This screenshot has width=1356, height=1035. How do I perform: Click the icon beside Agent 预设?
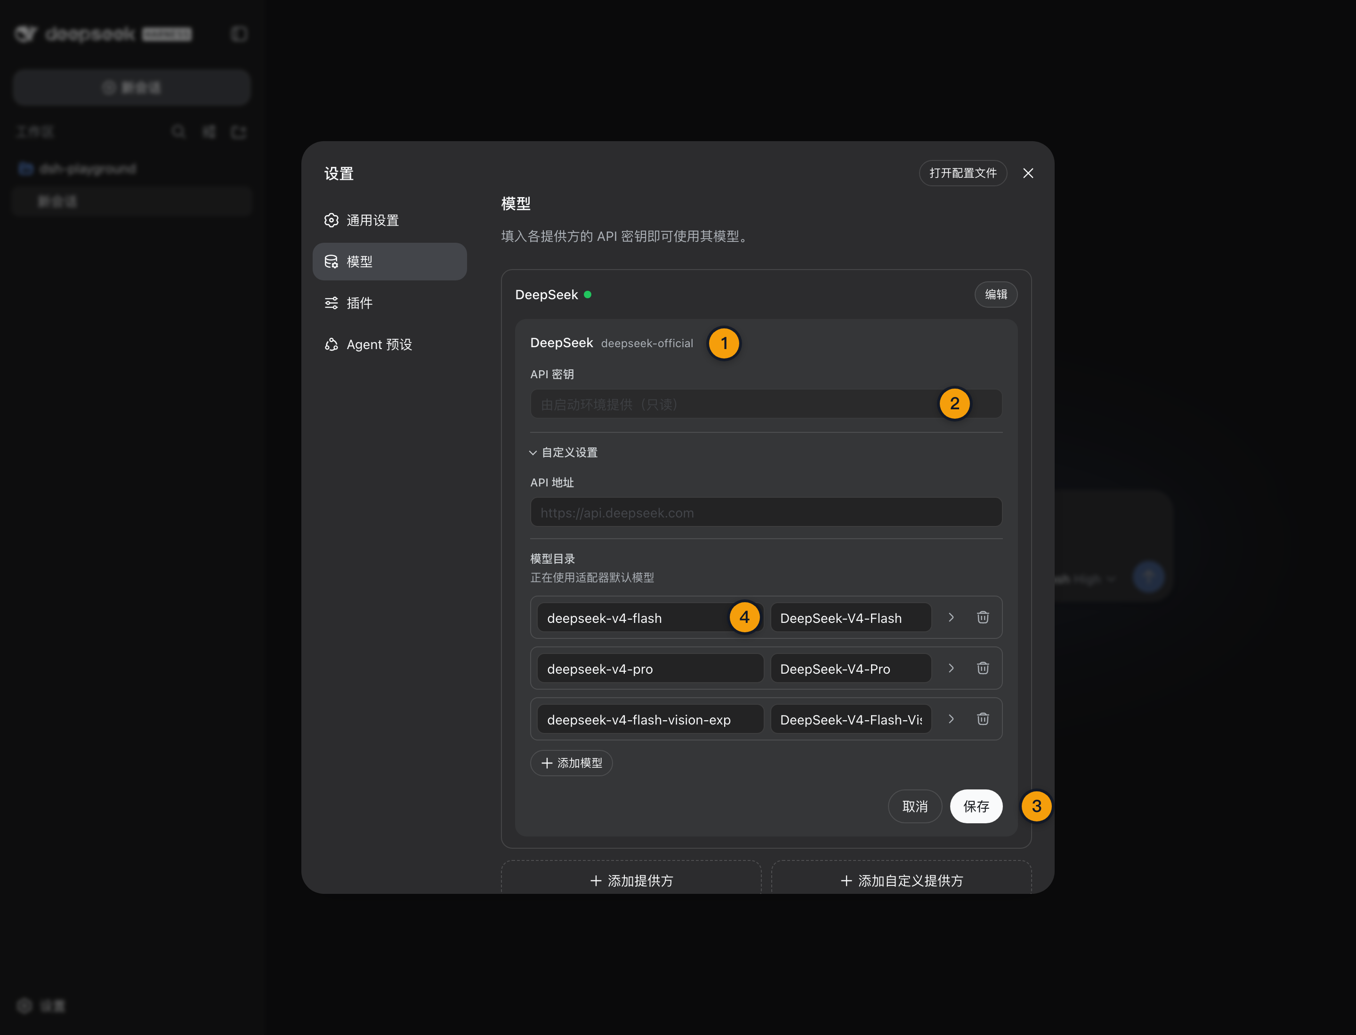[331, 344]
